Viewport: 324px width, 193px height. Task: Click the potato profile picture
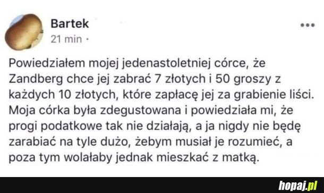pyautogui.click(x=24, y=32)
